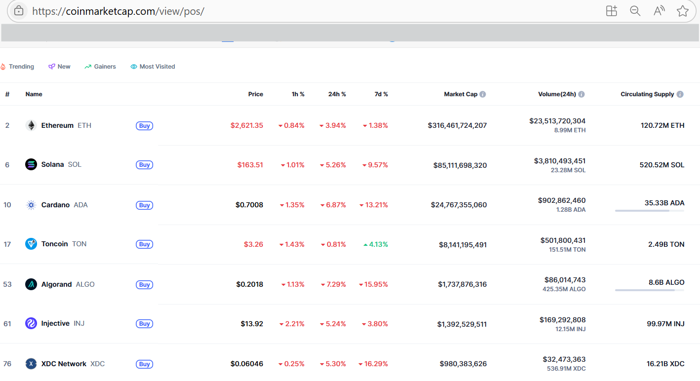Image resolution: width=700 pixels, height=381 pixels.
Task: Click the Market Cap info icon
Action: (483, 94)
